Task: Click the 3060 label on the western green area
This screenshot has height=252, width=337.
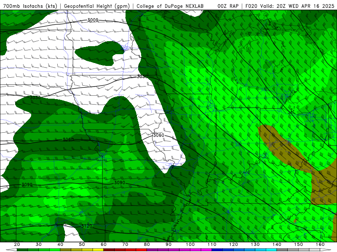Action: [68, 139]
